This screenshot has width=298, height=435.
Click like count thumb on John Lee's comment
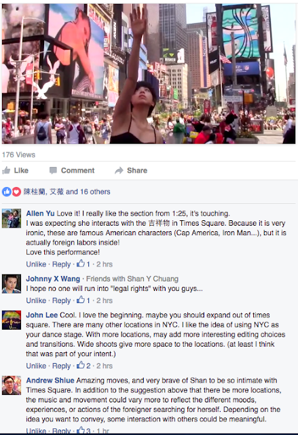(81, 365)
